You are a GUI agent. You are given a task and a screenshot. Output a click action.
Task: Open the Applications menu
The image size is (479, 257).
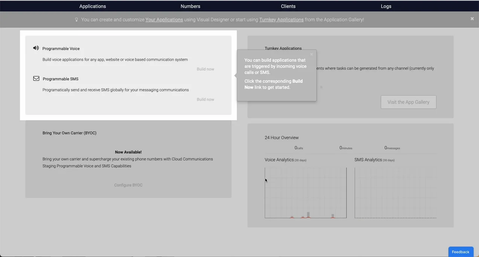click(x=92, y=6)
